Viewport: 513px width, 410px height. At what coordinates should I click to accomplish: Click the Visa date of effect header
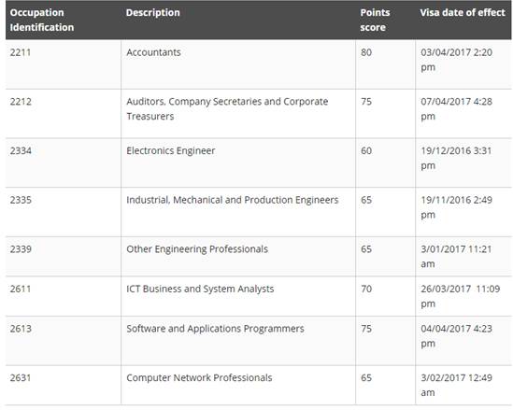coord(463,13)
